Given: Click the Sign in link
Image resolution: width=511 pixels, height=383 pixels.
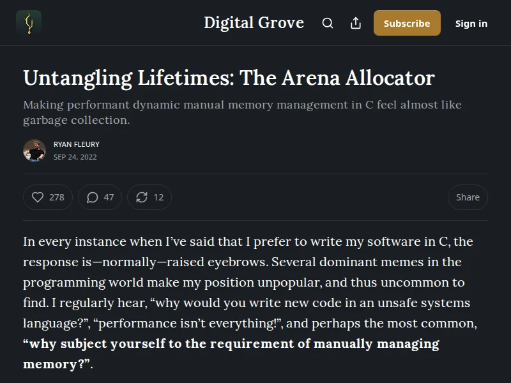Looking at the screenshot, I should pos(471,23).
